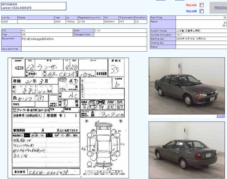This screenshot has height=179, width=227.
Task: Tick the MyListB checkbox
Action: (201, 11)
